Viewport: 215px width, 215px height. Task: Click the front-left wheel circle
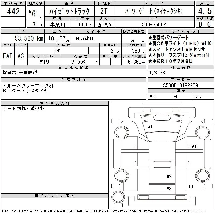click(121, 132)
